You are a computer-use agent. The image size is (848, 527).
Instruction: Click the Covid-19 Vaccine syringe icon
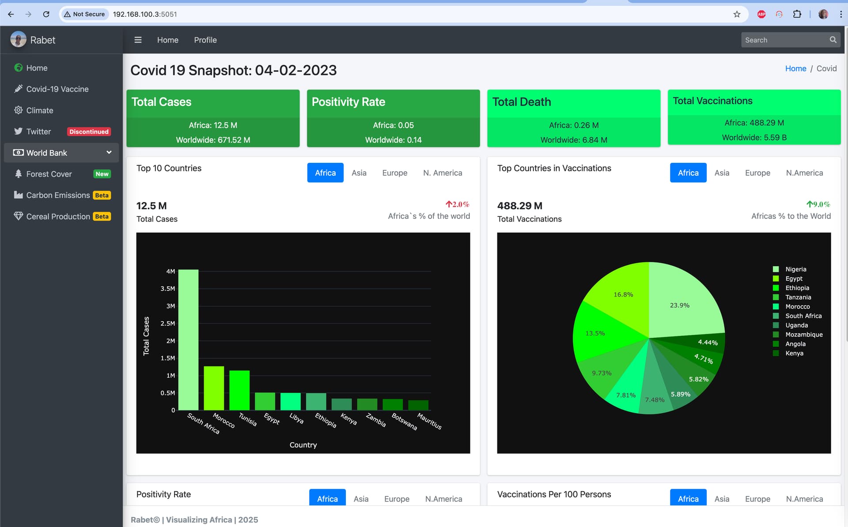(x=18, y=89)
